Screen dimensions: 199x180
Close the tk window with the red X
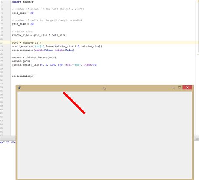[187, 87]
